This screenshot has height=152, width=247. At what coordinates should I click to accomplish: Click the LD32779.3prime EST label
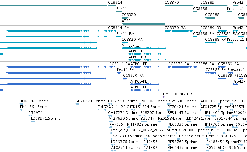[x=122, y=101]
